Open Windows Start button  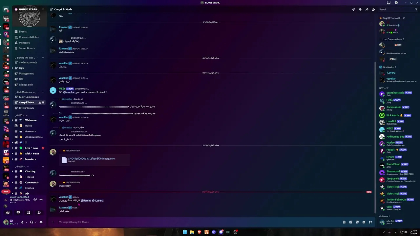click(x=185, y=232)
